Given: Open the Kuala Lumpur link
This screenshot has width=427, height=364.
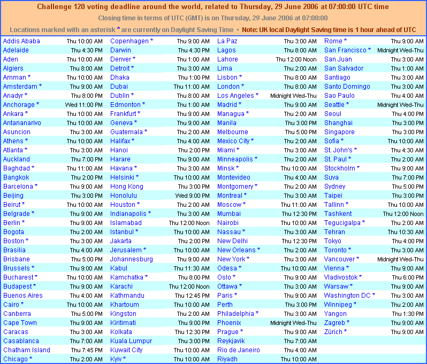Looking at the screenshot, I should 131,341.
